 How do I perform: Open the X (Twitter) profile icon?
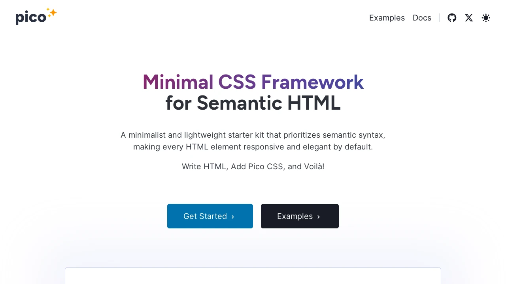[x=469, y=18]
